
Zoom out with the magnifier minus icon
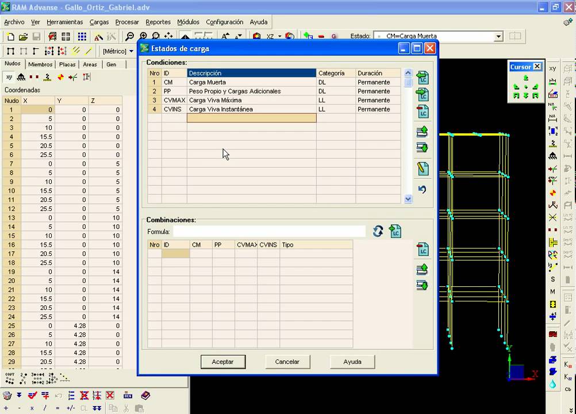[129, 36]
